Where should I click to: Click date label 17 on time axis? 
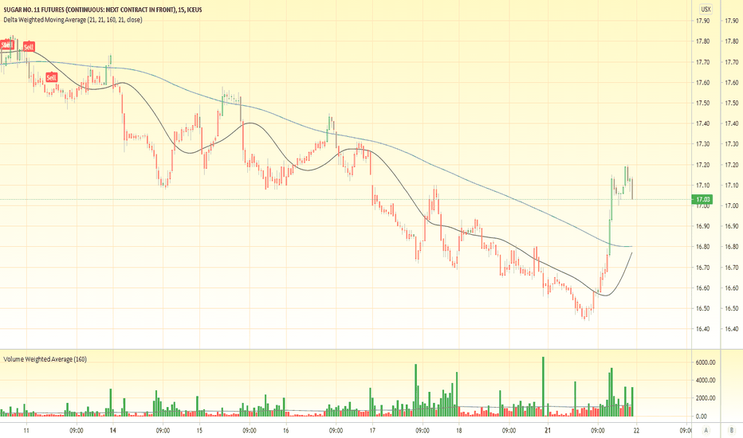pyautogui.click(x=372, y=430)
